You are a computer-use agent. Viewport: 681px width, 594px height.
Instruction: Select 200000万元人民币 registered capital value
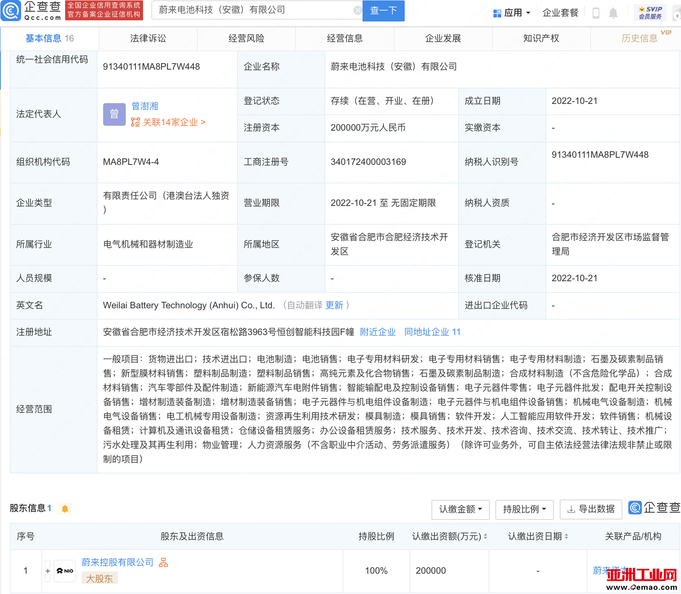(x=368, y=128)
